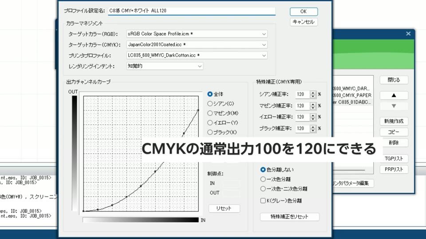Click 特殊補正をリセット button
Screen dimensions: 426x239
[x=290, y=216]
